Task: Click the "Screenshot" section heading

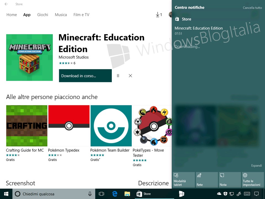Action: click(21, 183)
